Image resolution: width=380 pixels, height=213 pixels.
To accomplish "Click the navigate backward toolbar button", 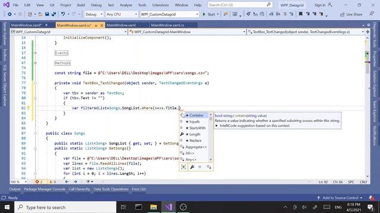I will coord(9,14).
